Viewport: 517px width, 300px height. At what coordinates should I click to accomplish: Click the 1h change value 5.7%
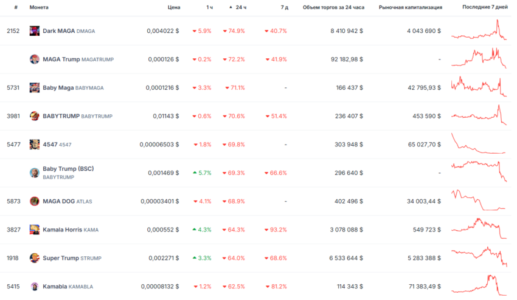[202, 172]
